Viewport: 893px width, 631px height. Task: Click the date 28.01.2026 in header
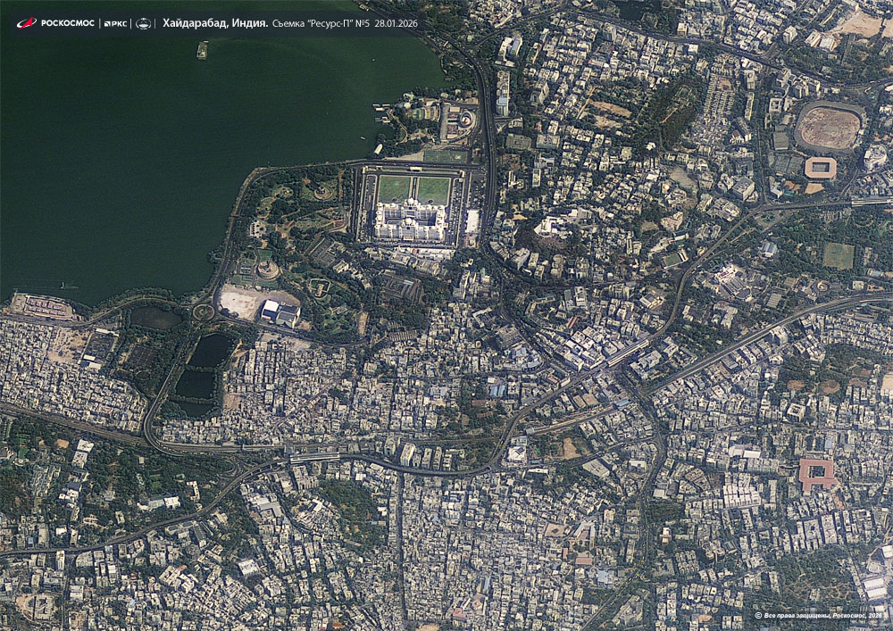pos(398,23)
